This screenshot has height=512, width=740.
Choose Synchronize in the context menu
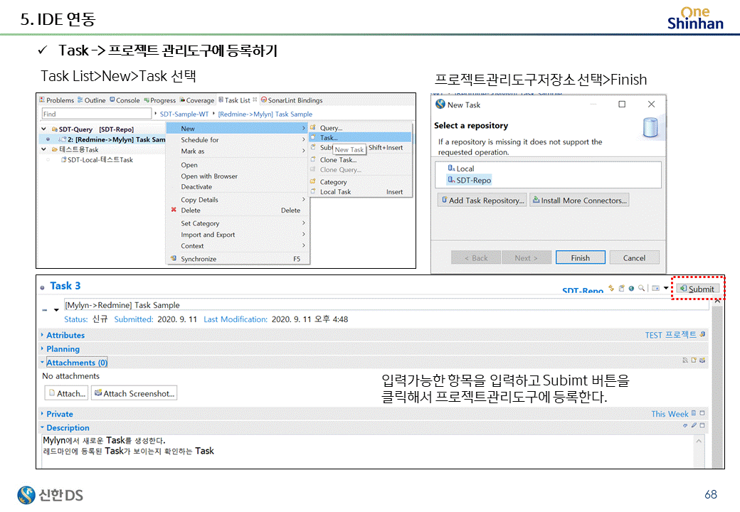238,259
